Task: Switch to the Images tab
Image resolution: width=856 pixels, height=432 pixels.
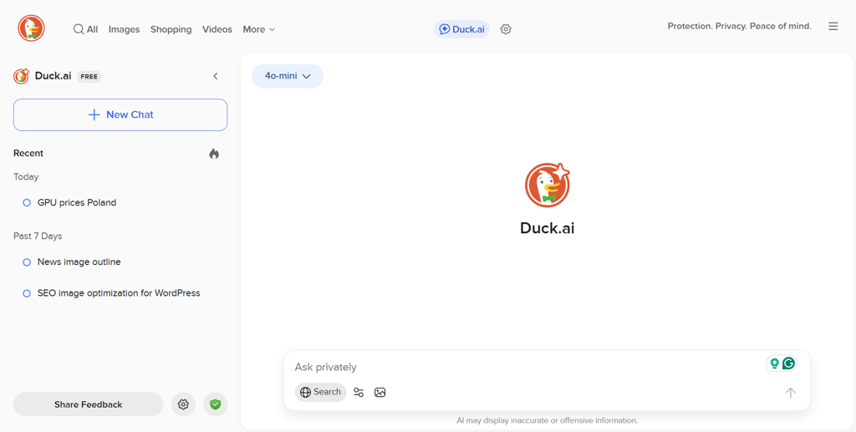Action: (x=124, y=29)
